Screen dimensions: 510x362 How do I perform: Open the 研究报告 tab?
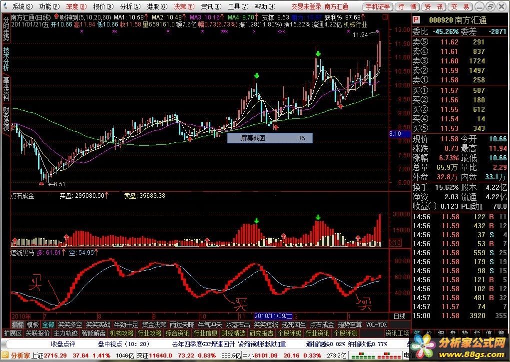(261, 334)
